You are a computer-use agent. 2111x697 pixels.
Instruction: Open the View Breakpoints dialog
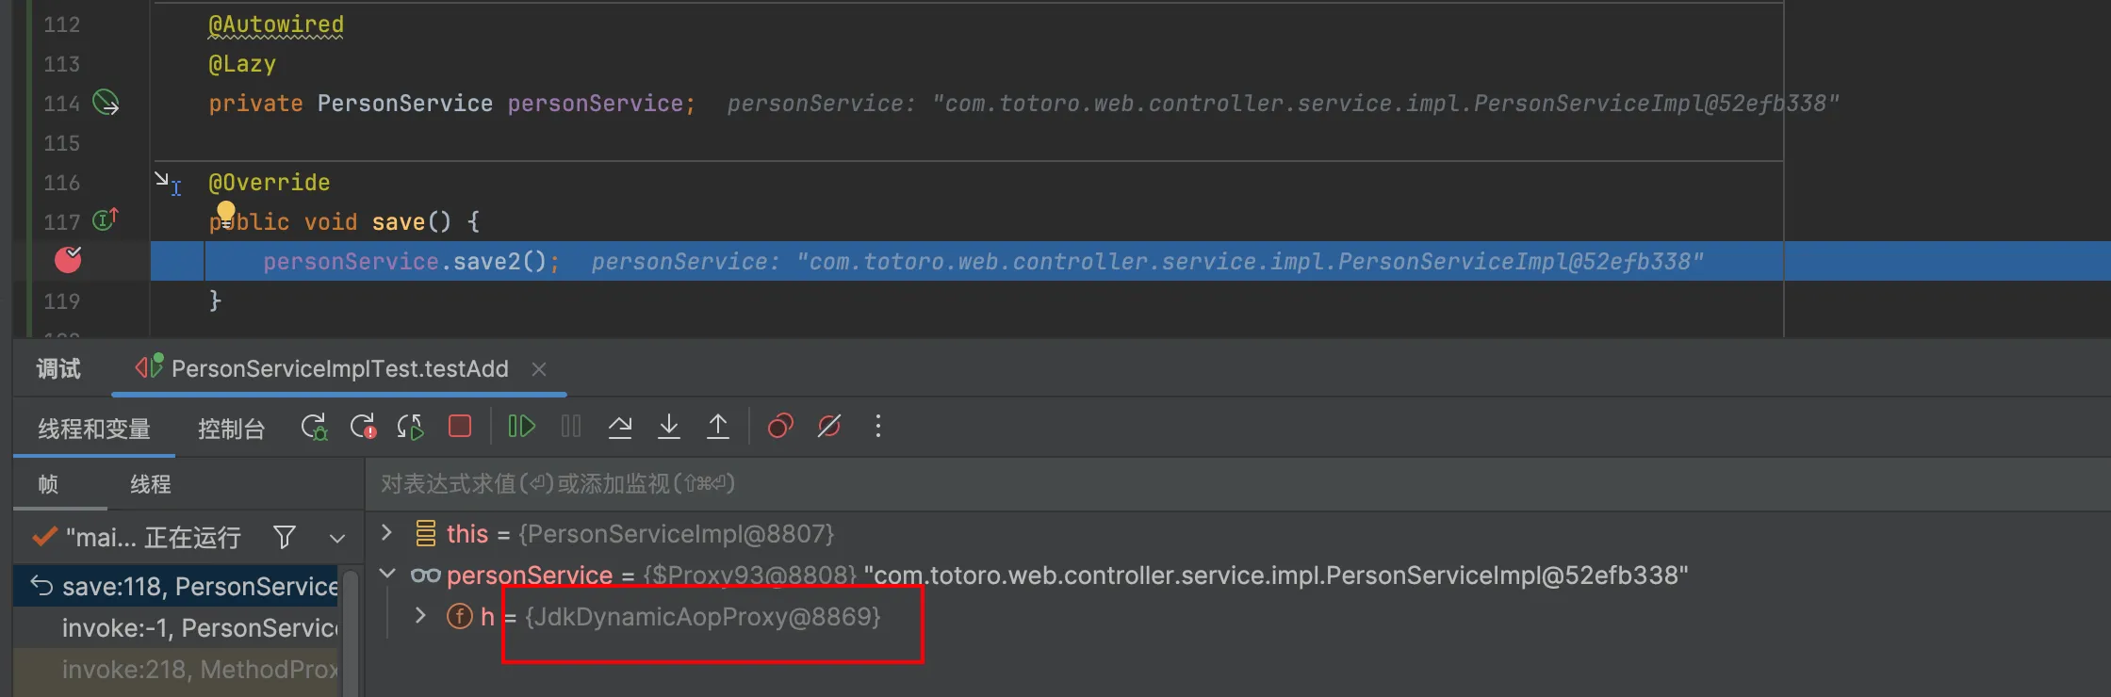(x=780, y=427)
